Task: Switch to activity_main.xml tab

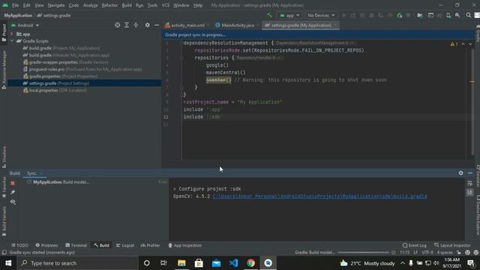Action: 185,25
